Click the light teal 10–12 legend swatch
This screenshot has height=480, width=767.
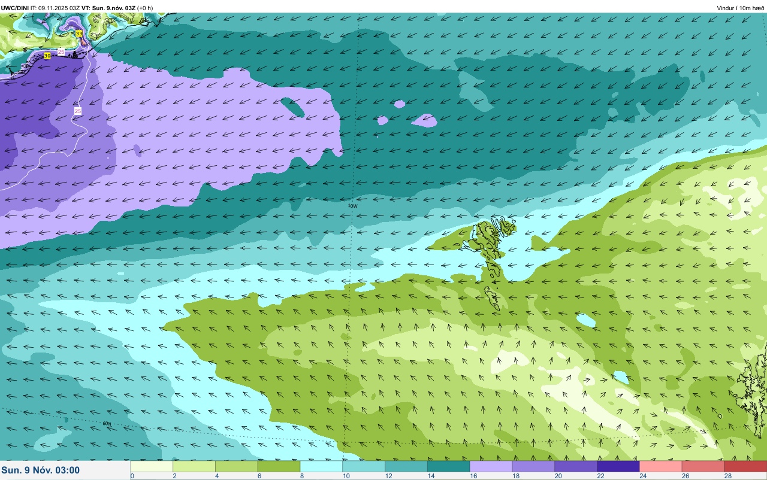coord(364,466)
